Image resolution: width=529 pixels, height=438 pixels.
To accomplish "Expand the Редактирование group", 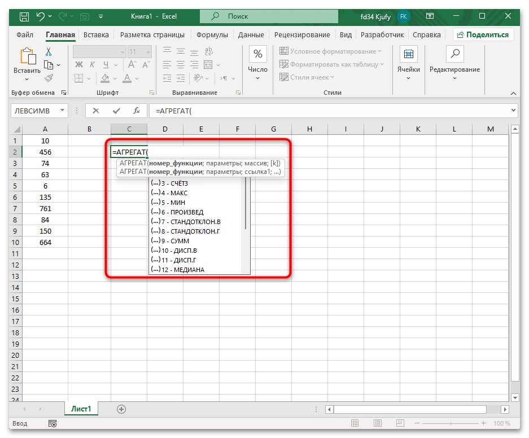I will click(454, 63).
